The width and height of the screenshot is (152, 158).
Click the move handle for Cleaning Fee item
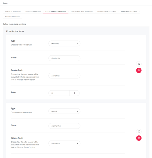tap(139, 64)
